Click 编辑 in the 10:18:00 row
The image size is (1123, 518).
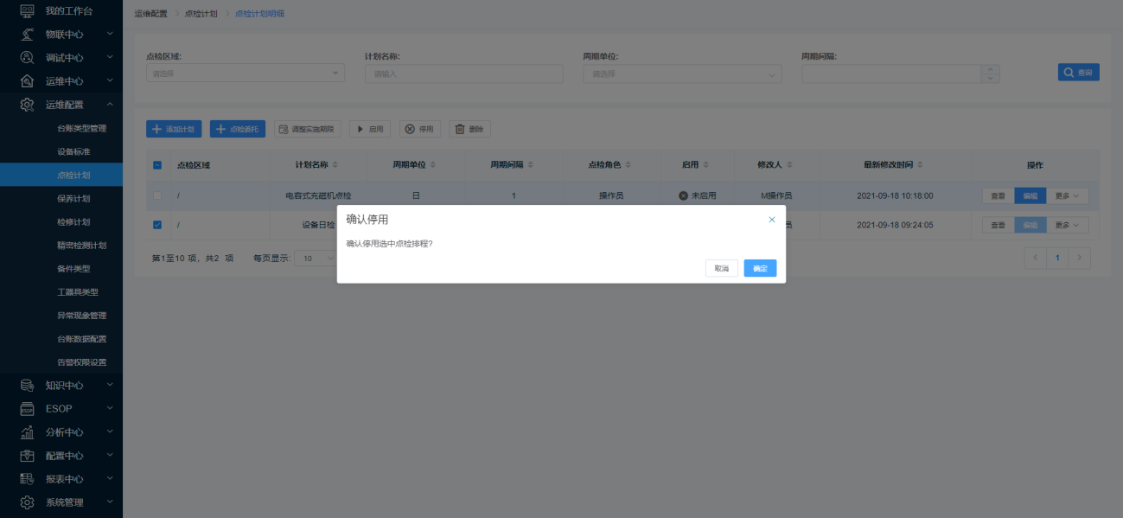[x=1030, y=196]
